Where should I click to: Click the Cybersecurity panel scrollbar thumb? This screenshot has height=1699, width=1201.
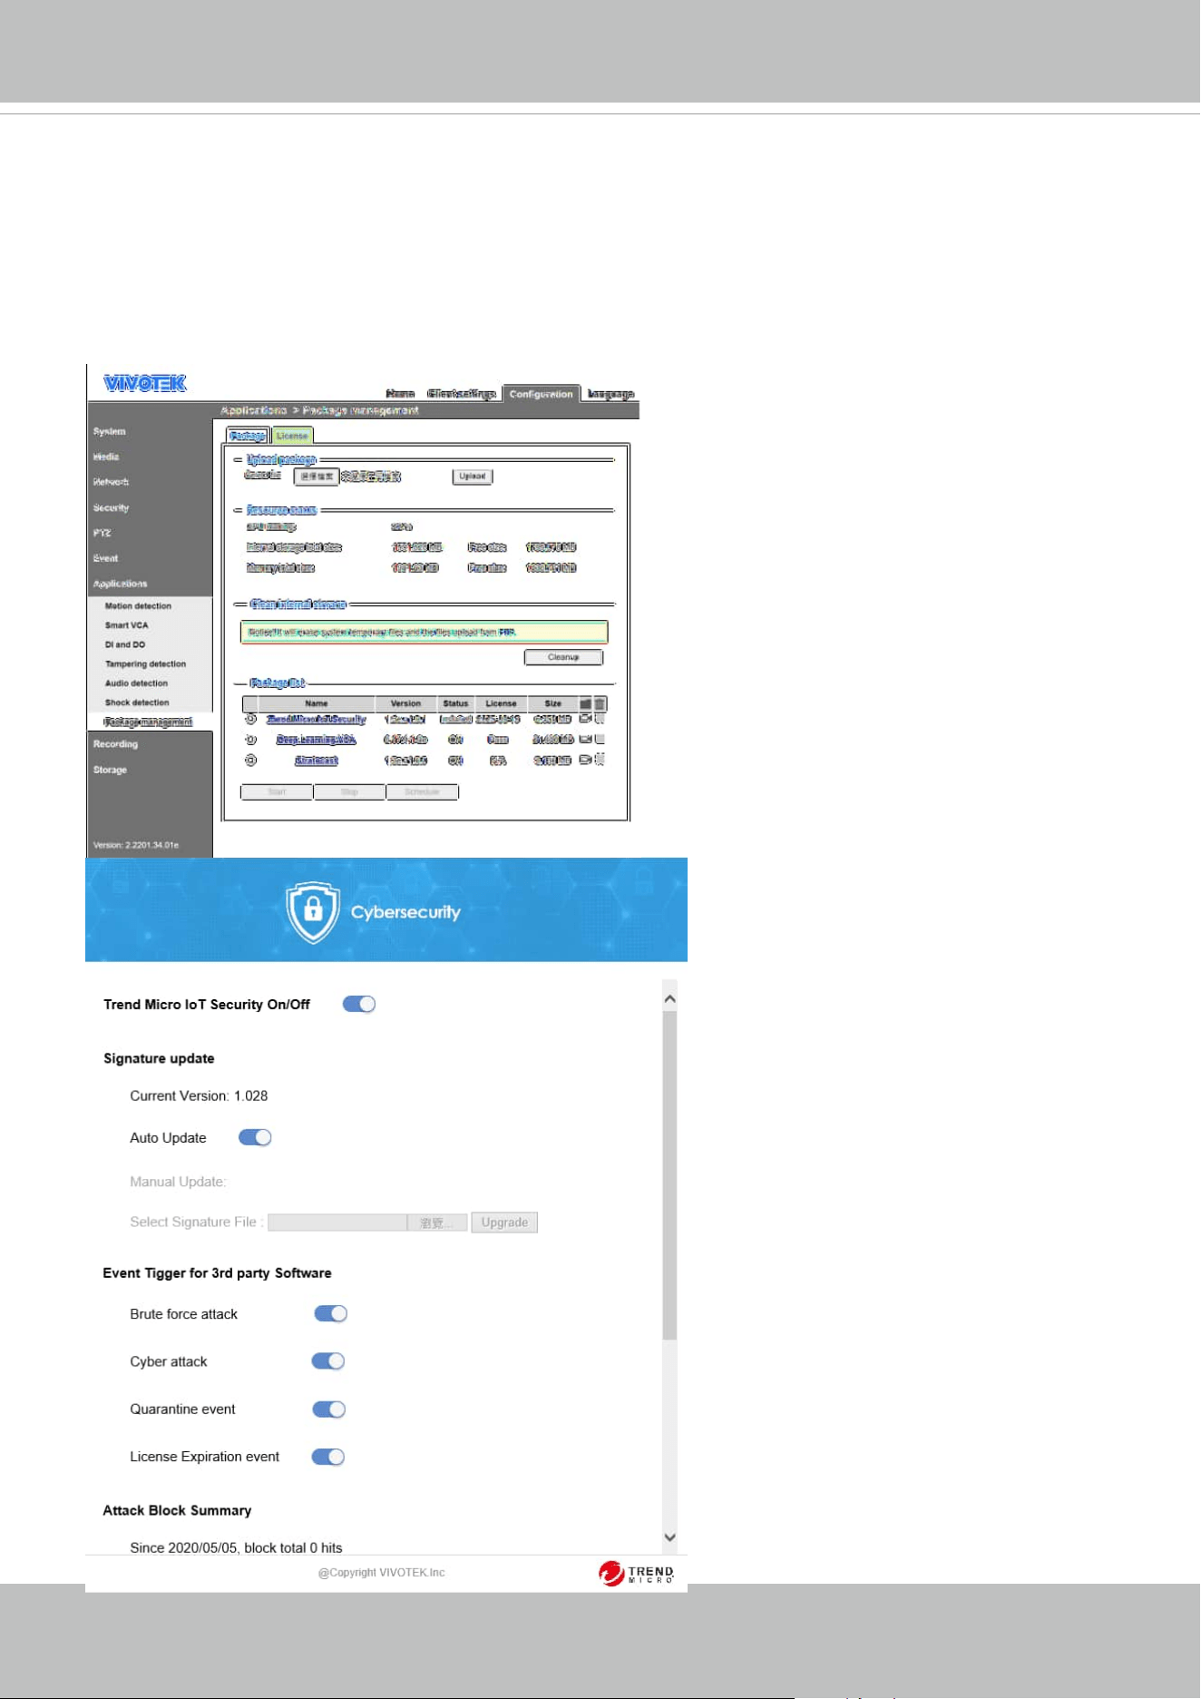(669, 1175)
